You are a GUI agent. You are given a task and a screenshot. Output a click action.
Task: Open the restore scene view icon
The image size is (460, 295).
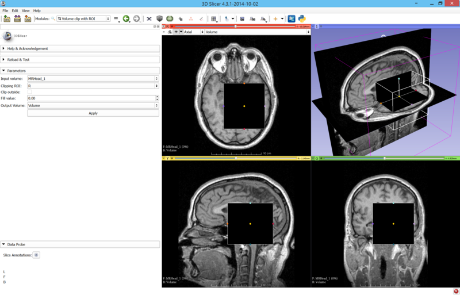click(263, 19)
